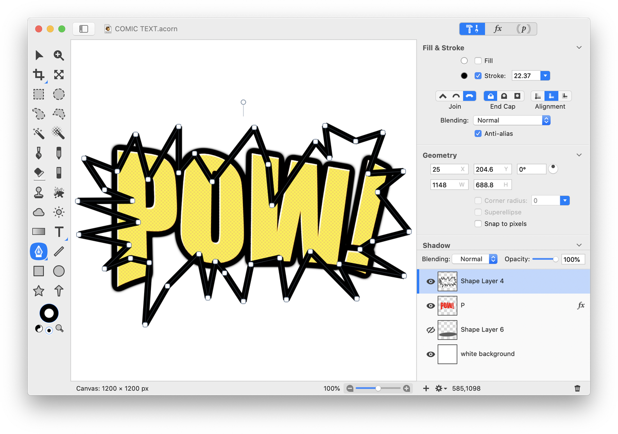Hide the Shape Layer 4 layer
618x434 pixels.
pos(431,281)
